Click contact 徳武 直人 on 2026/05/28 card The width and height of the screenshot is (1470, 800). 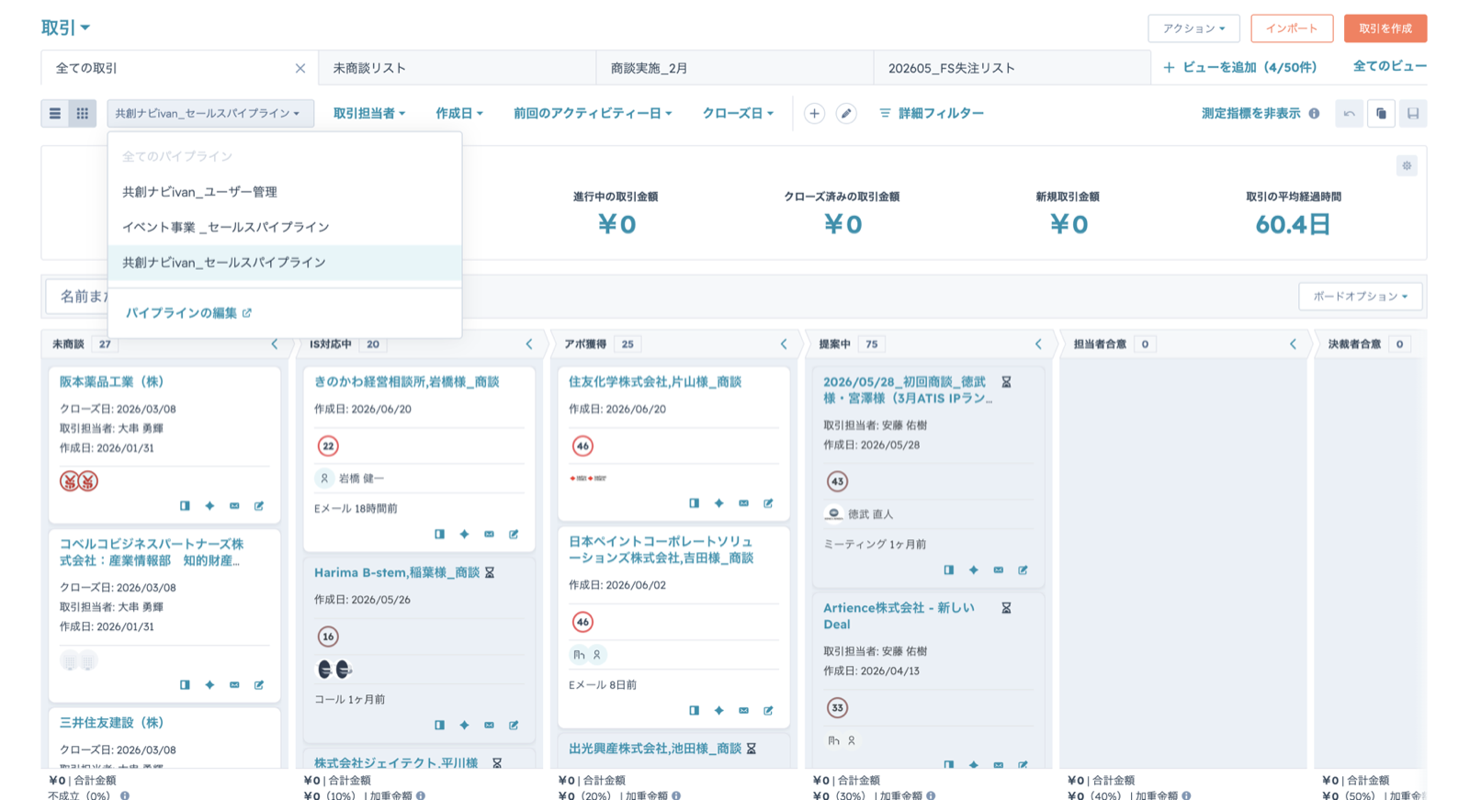click(870, 514)
